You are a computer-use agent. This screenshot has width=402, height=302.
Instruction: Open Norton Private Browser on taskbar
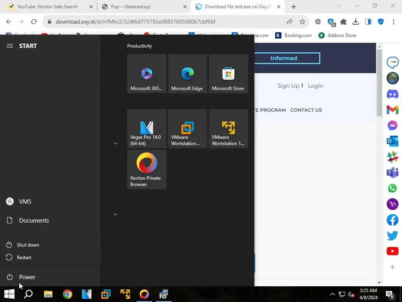(144, 294)
